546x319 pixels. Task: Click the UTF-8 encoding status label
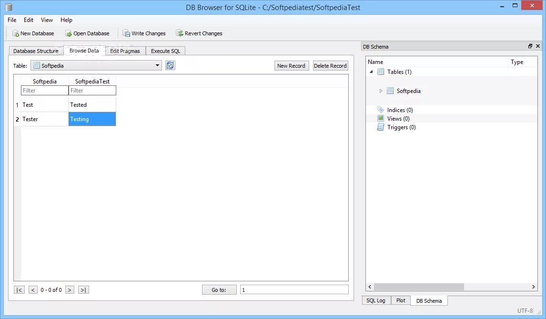point(525,310)
